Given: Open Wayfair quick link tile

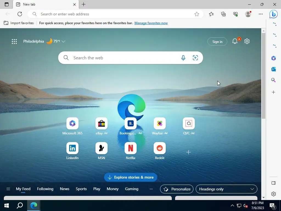Looking at the screenshot, I should click(x=160, y=126).
